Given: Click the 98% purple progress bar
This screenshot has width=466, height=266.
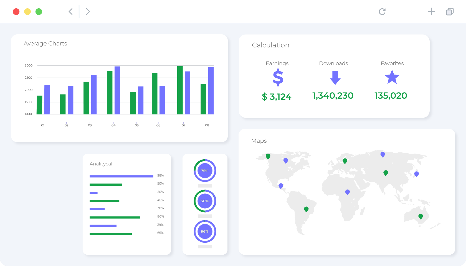Looking at the screenshot, I should [121, 176].
